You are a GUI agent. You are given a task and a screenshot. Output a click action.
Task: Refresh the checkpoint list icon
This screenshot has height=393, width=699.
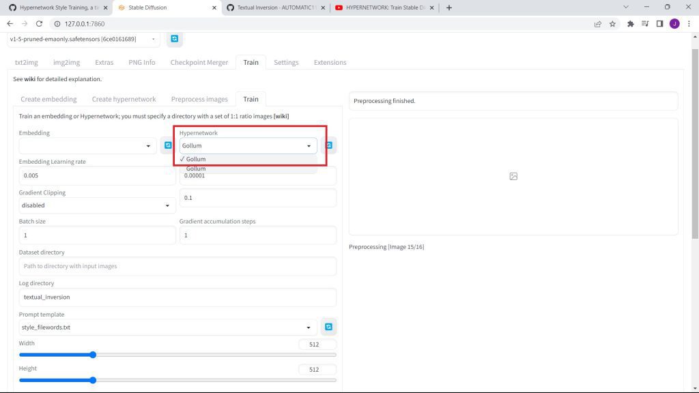point(174,40)
